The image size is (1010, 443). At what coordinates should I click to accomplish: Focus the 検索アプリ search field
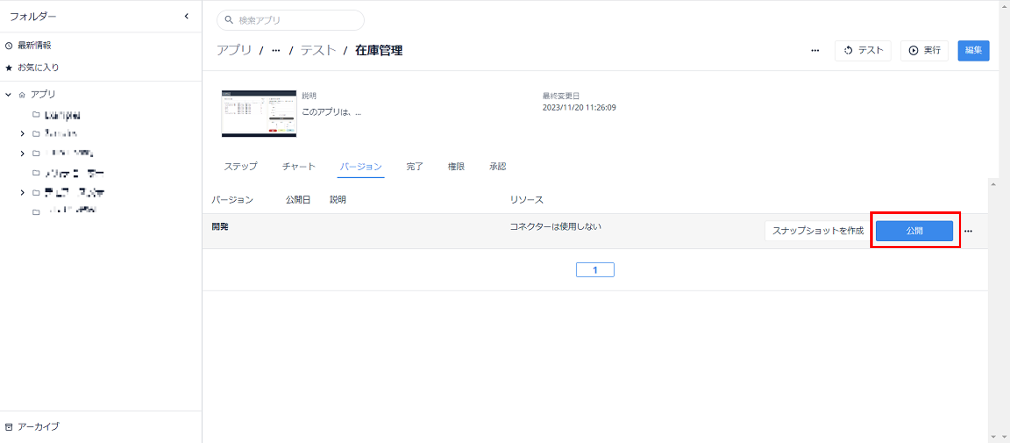click(290, 20)
